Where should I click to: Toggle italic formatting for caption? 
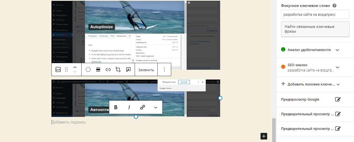pos(129,108)
